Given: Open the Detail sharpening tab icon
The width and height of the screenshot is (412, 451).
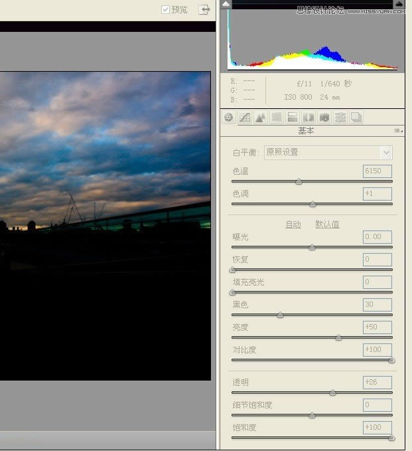Looking at the screenshot, I should tap(261, 118).
